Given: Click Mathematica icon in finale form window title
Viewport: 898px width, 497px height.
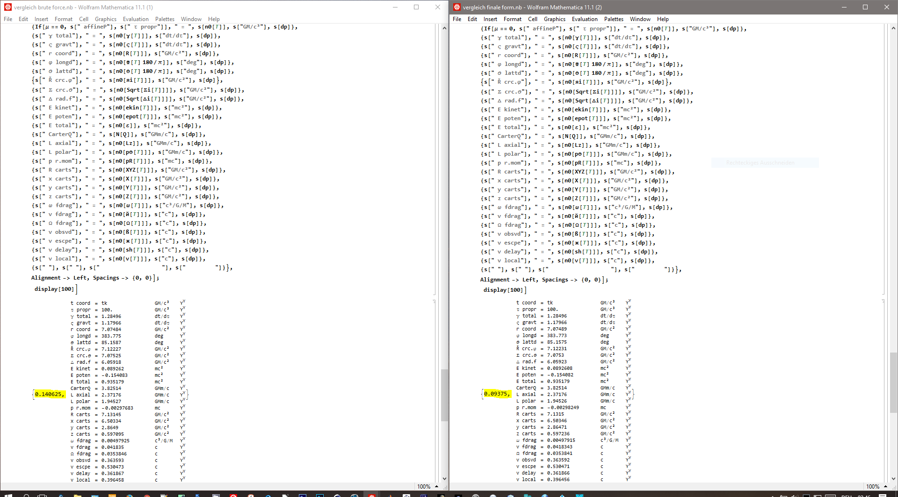Looking at the screenshot, I should pos(457,7).
